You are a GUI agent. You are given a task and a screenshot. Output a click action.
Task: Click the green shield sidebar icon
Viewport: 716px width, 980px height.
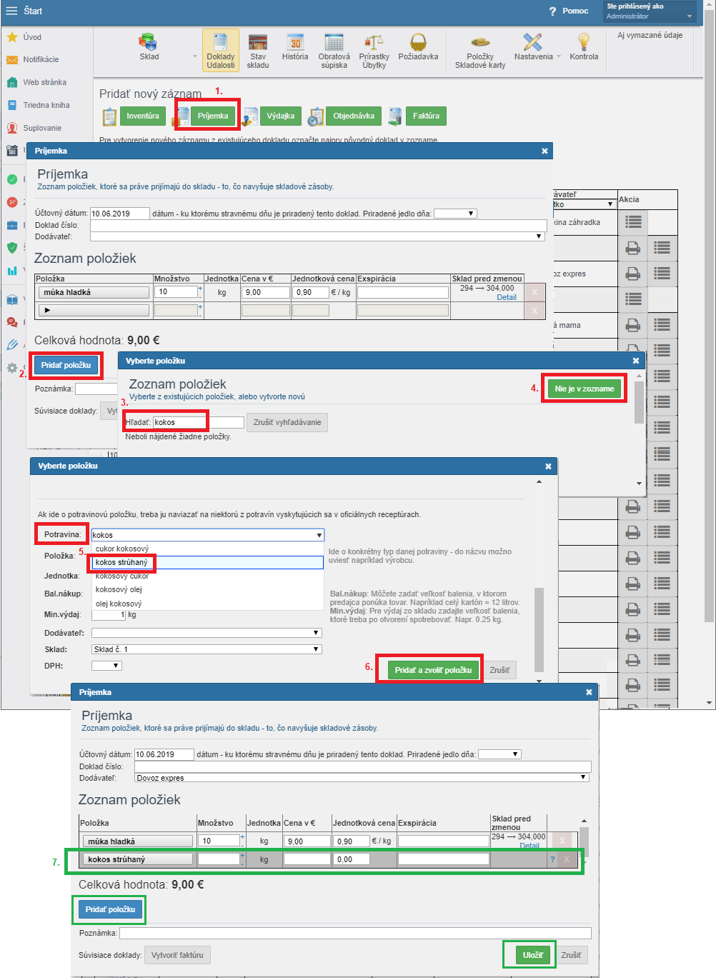pos(12,248)
